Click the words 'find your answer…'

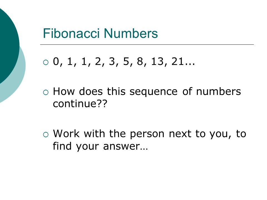click(100, 146)
